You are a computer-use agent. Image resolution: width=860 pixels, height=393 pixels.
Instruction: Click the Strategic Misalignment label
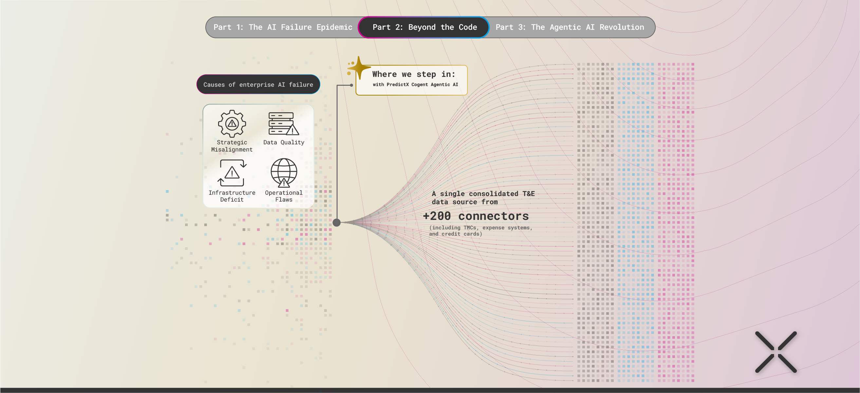pyautogui.click(x=232, y=146)
